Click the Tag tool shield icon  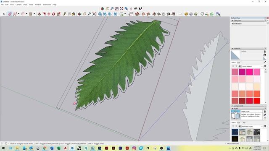(202, 14)
